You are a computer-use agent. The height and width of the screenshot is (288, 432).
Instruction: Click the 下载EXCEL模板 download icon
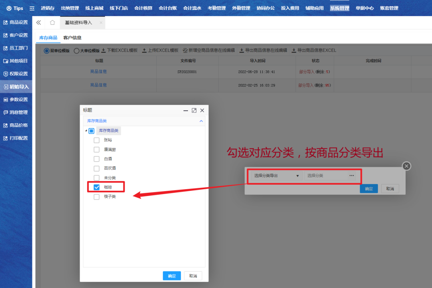tap(103, 50)
